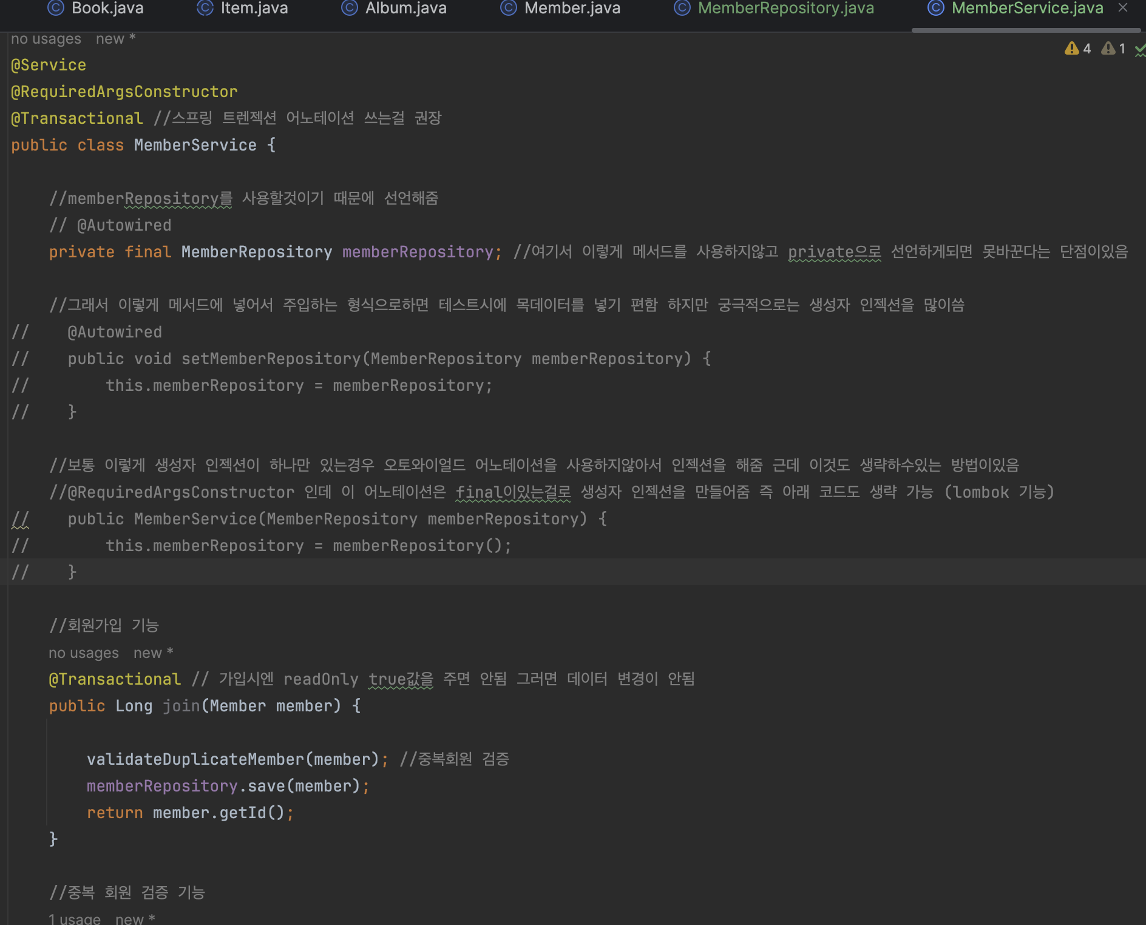Click the 'no usages' hint above @Service
Viewport: 1146px width, 925px height.
(x=46, y=39)
